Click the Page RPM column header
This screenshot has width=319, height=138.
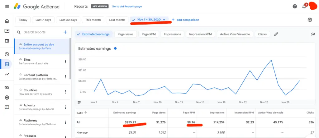(189, 113)
